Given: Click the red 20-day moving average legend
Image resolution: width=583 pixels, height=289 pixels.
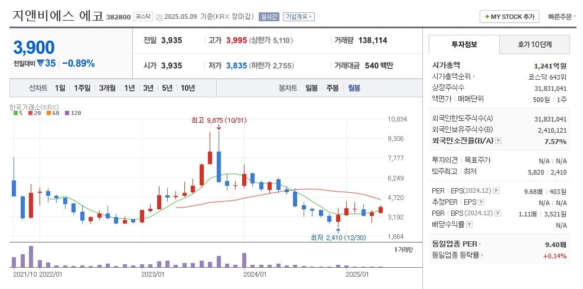Looking at the screenshot, I should (36, 113).
